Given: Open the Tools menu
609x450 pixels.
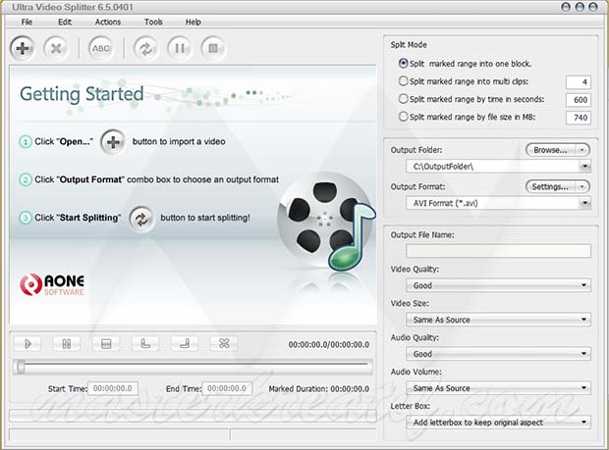Looking at the screenshot, I should coord(153,23).
